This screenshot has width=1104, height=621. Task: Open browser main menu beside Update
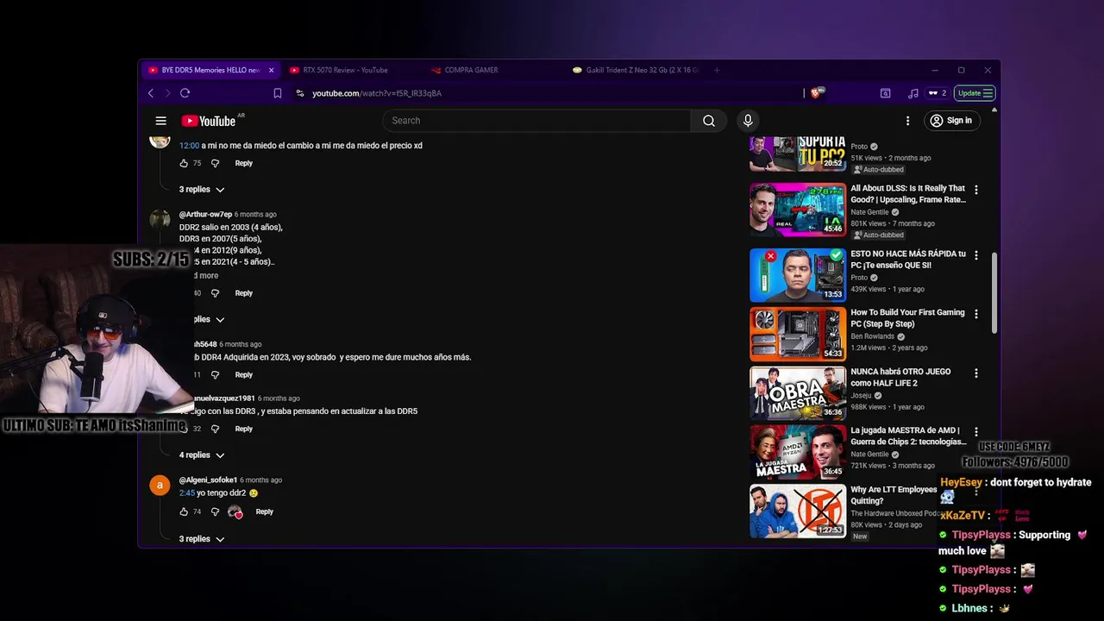(987, 93)
